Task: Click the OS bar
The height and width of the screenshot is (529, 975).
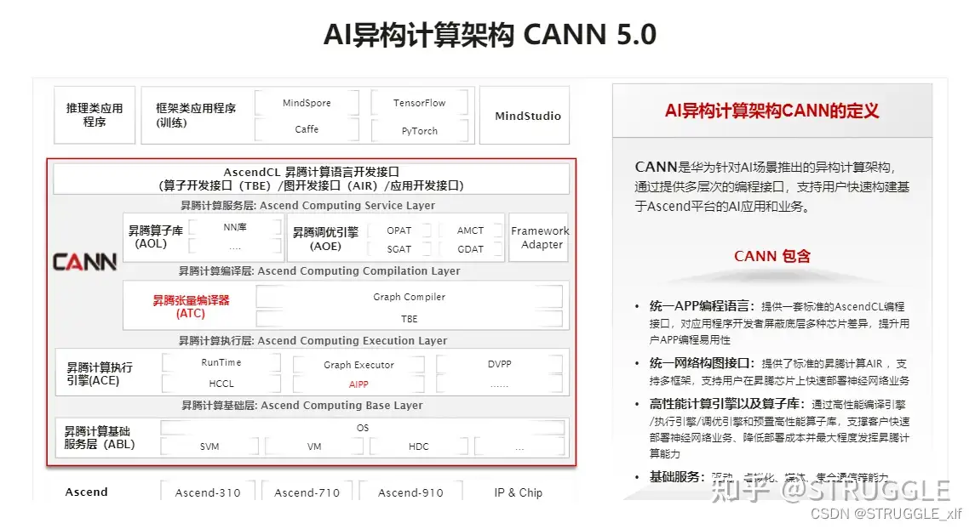Action: pos(363,428)
